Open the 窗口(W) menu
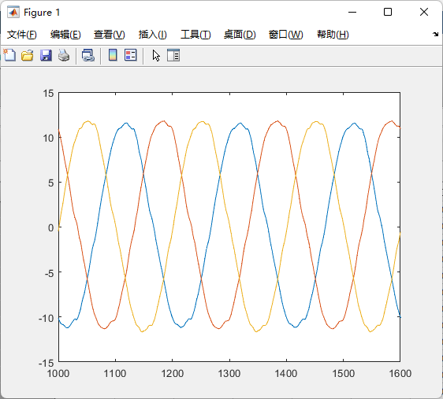This screenshot has height=399, width=443. (x=285, y=35)
